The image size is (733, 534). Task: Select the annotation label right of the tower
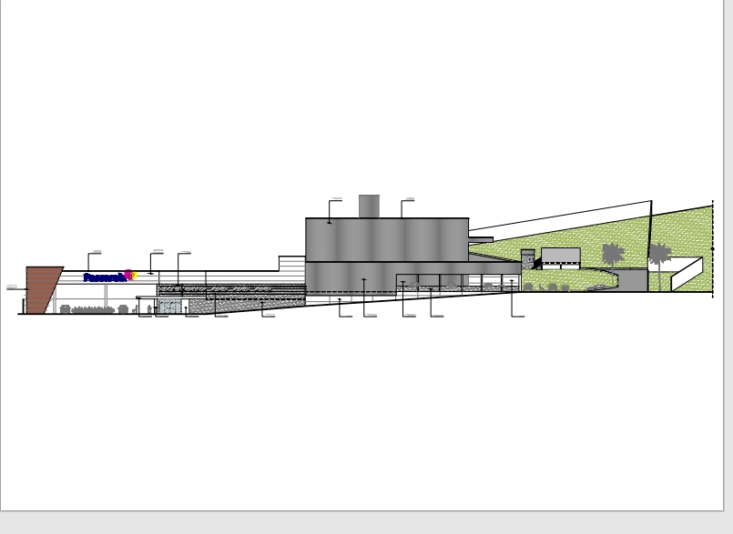click(x=410, y=199)
